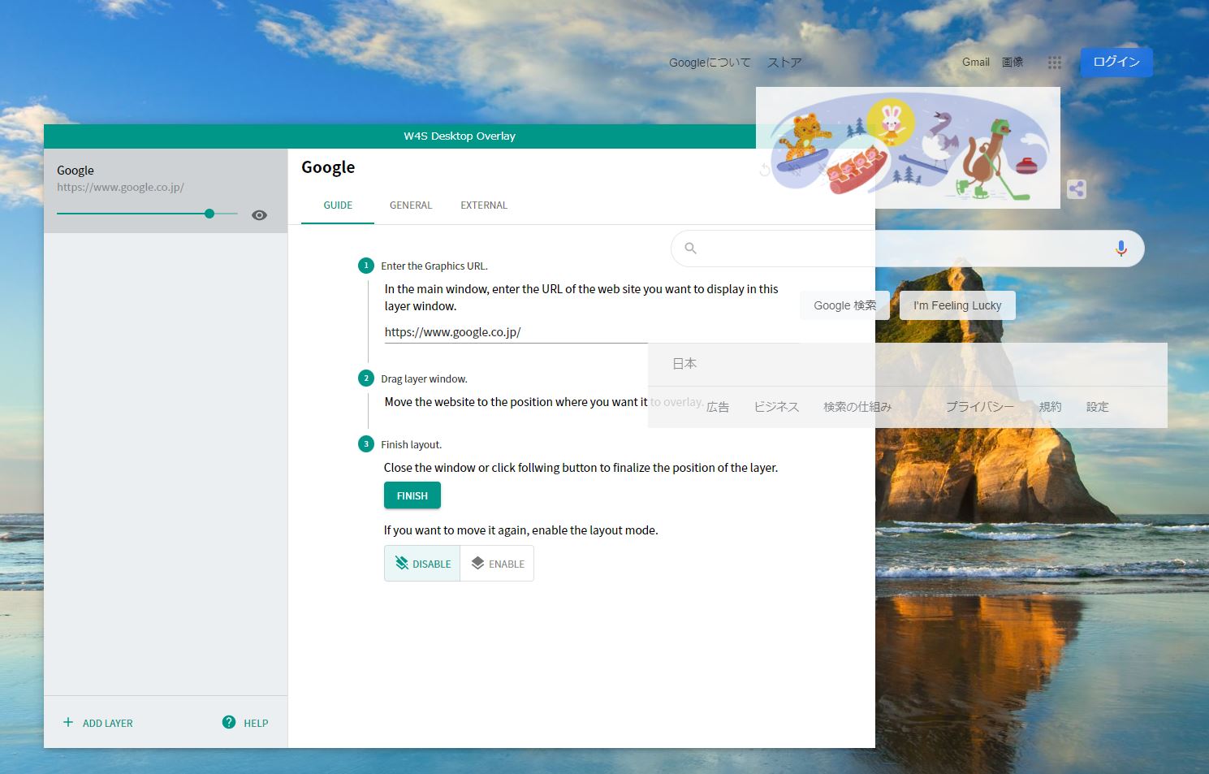Select DISABLE layout mode
The width and height of the screenshot is (1209, 774).
[x=422, y=564]
